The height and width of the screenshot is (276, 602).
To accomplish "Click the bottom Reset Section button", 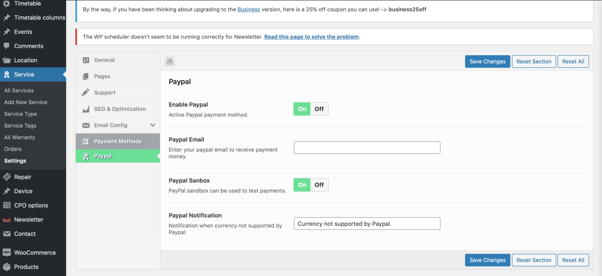I will pos(534,260).
